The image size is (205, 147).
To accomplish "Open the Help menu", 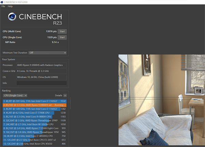I will click(10, 6).
